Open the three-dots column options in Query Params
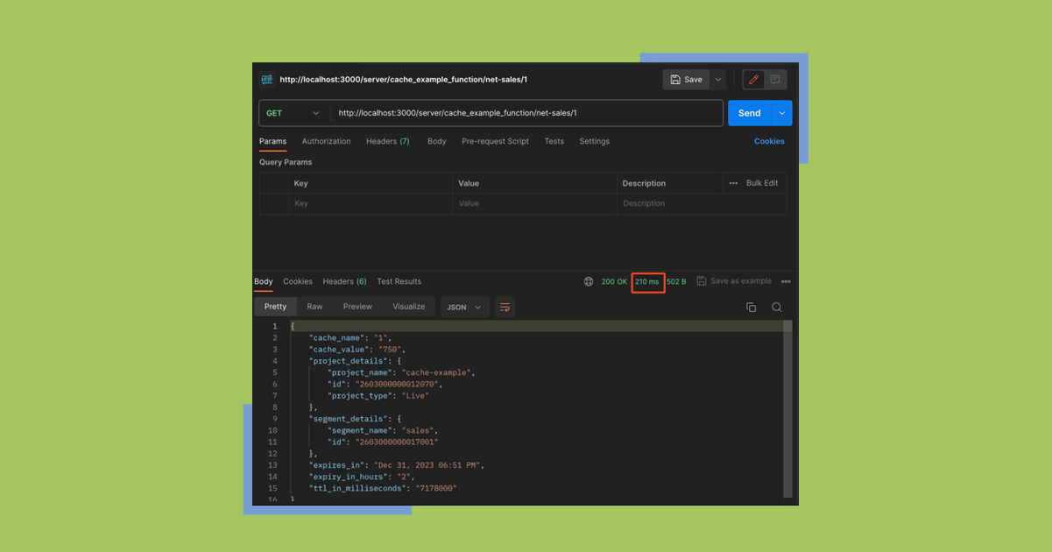1052x552 pixels. (x=733, y=183)
